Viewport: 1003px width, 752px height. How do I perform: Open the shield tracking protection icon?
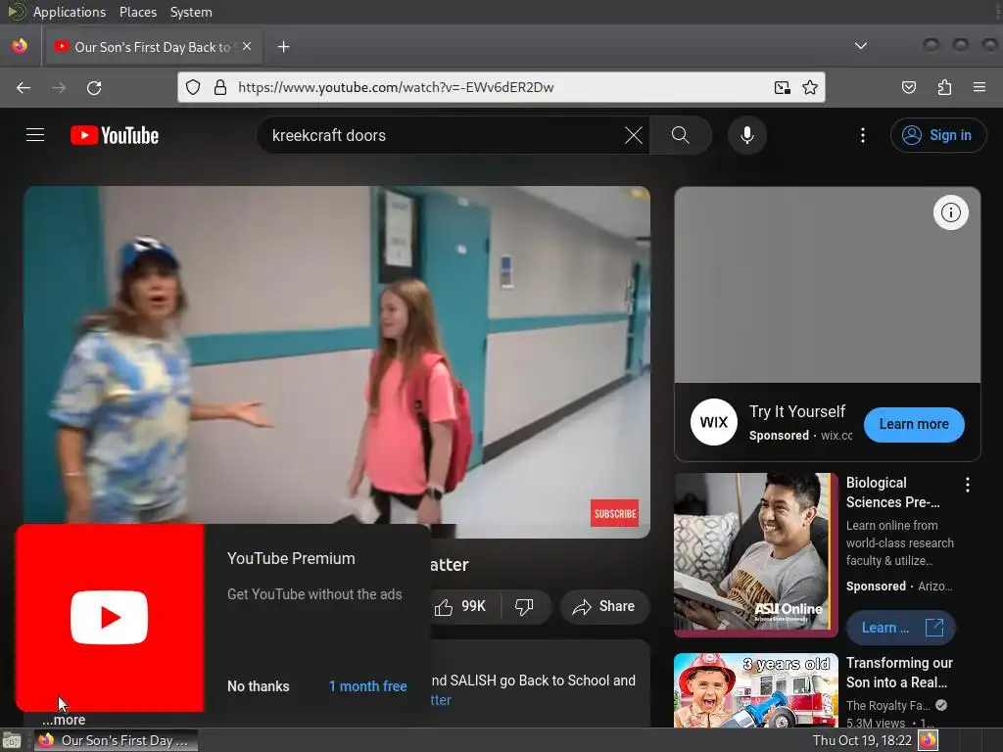point(193,87)
